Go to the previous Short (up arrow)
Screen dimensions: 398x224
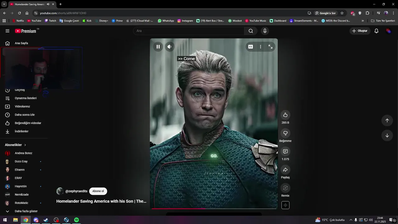[387, 120]
